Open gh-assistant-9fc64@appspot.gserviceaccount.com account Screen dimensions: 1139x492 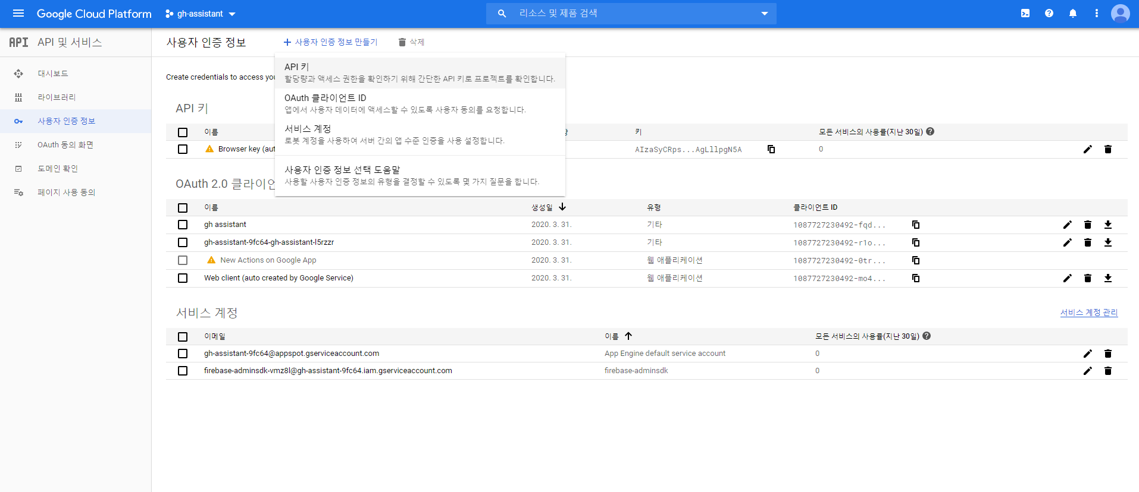point(292,354)
